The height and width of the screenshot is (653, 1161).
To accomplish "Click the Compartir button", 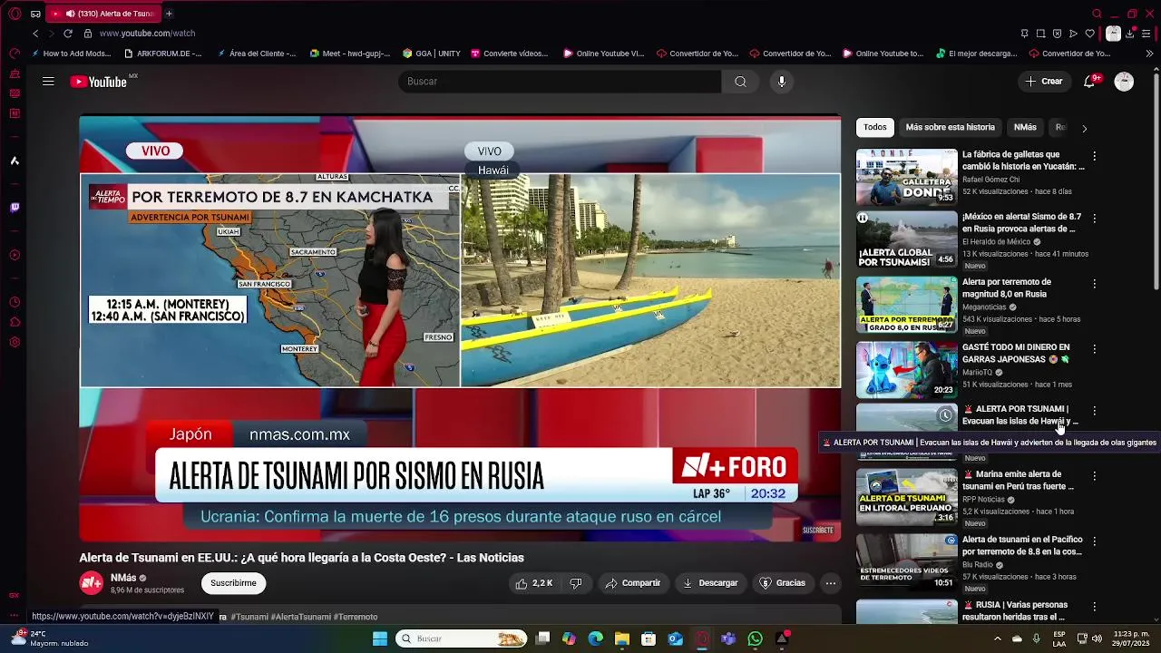I will point(633,583).
